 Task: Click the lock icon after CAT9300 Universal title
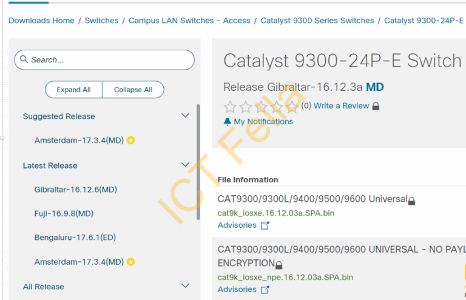tap(411, 201)
